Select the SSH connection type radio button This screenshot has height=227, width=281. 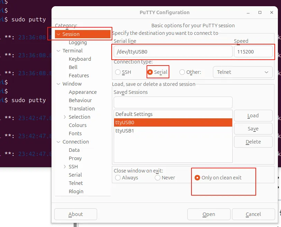point(118,72)
